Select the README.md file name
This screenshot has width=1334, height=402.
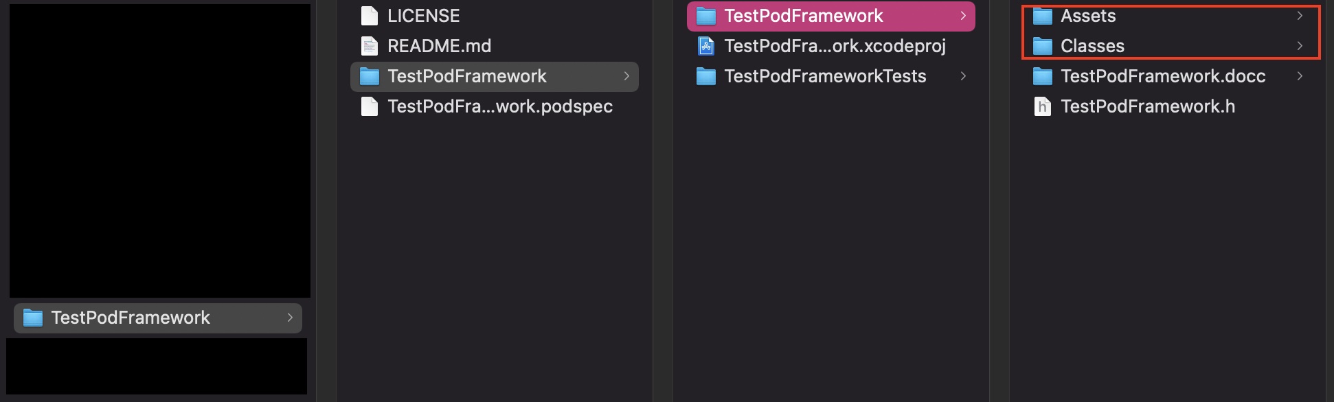tap(439, 46)
